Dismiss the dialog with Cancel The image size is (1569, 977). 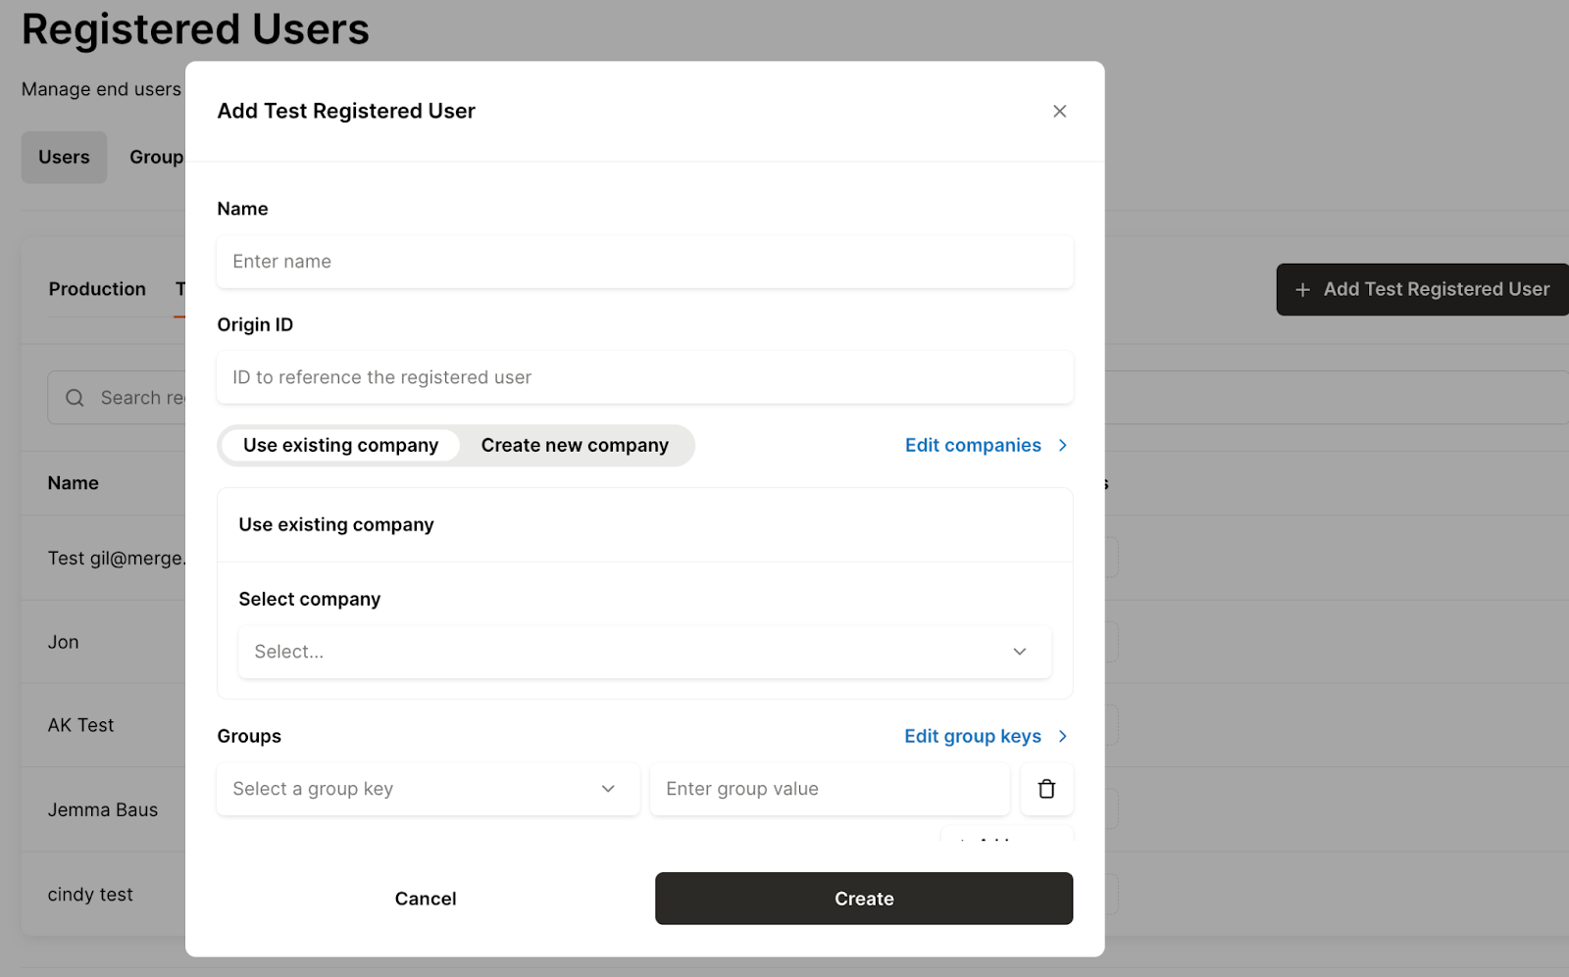[x=425, y=898]
